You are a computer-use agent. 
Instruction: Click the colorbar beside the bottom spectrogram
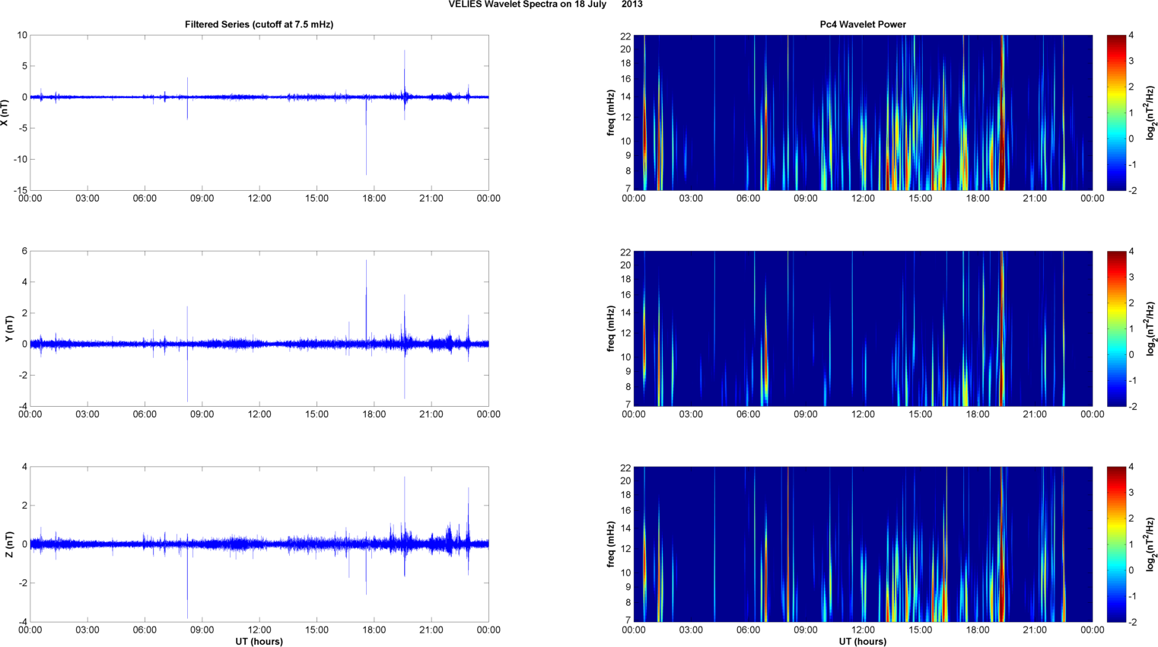(x=1115, y=544)
